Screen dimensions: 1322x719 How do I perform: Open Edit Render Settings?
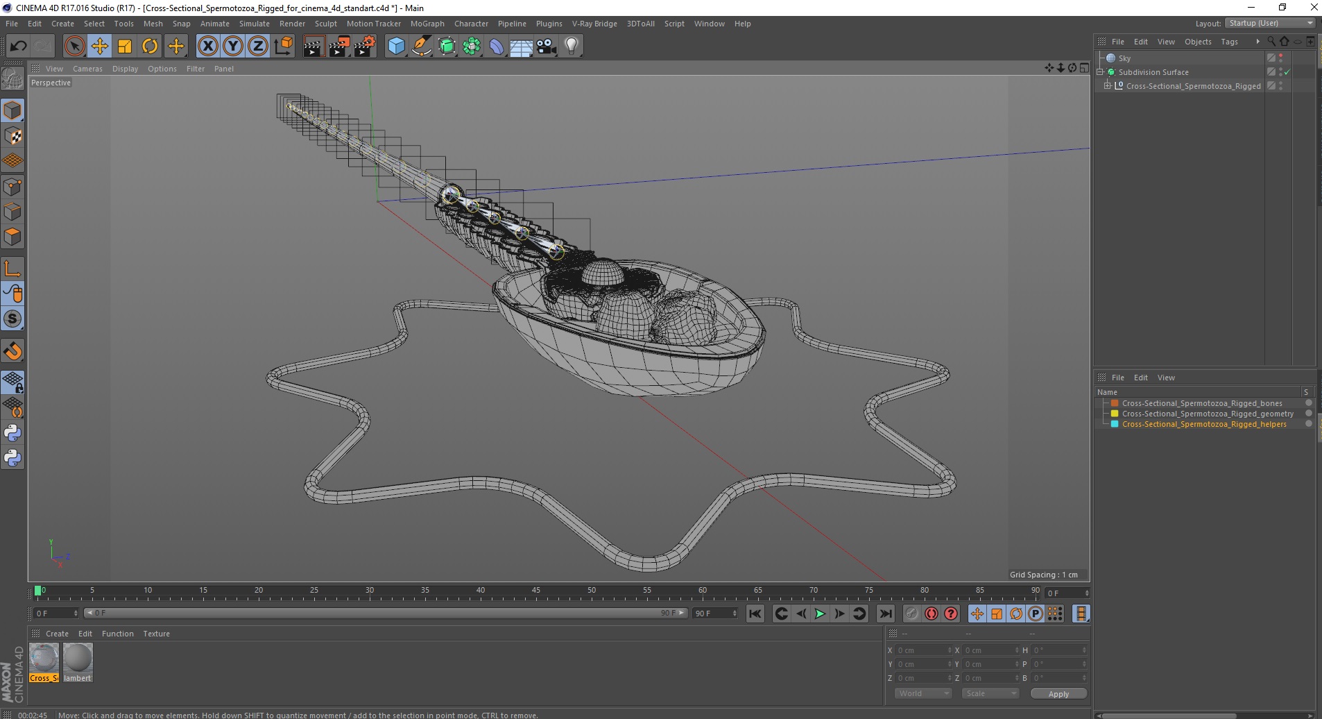click(x=365, y=46)
